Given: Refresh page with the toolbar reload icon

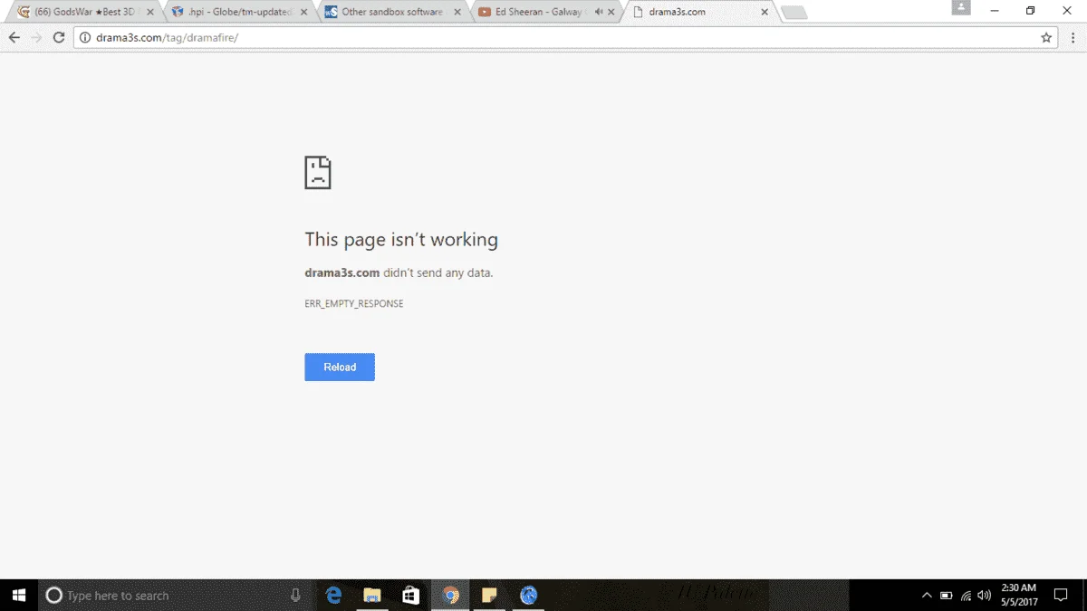Looking at the screenshot, I should click(x=59, y=38).
